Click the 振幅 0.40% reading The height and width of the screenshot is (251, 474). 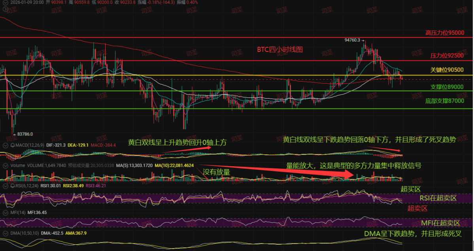[187, 2]
